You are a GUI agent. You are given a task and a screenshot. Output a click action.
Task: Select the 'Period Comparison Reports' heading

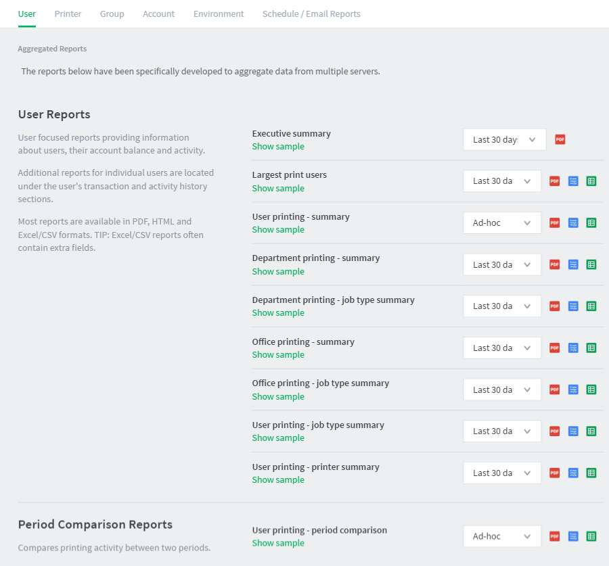coord(95,525)
